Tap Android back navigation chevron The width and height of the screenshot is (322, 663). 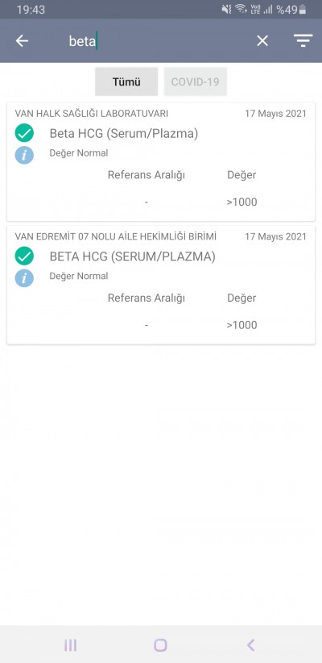click(x=250, y=645)
